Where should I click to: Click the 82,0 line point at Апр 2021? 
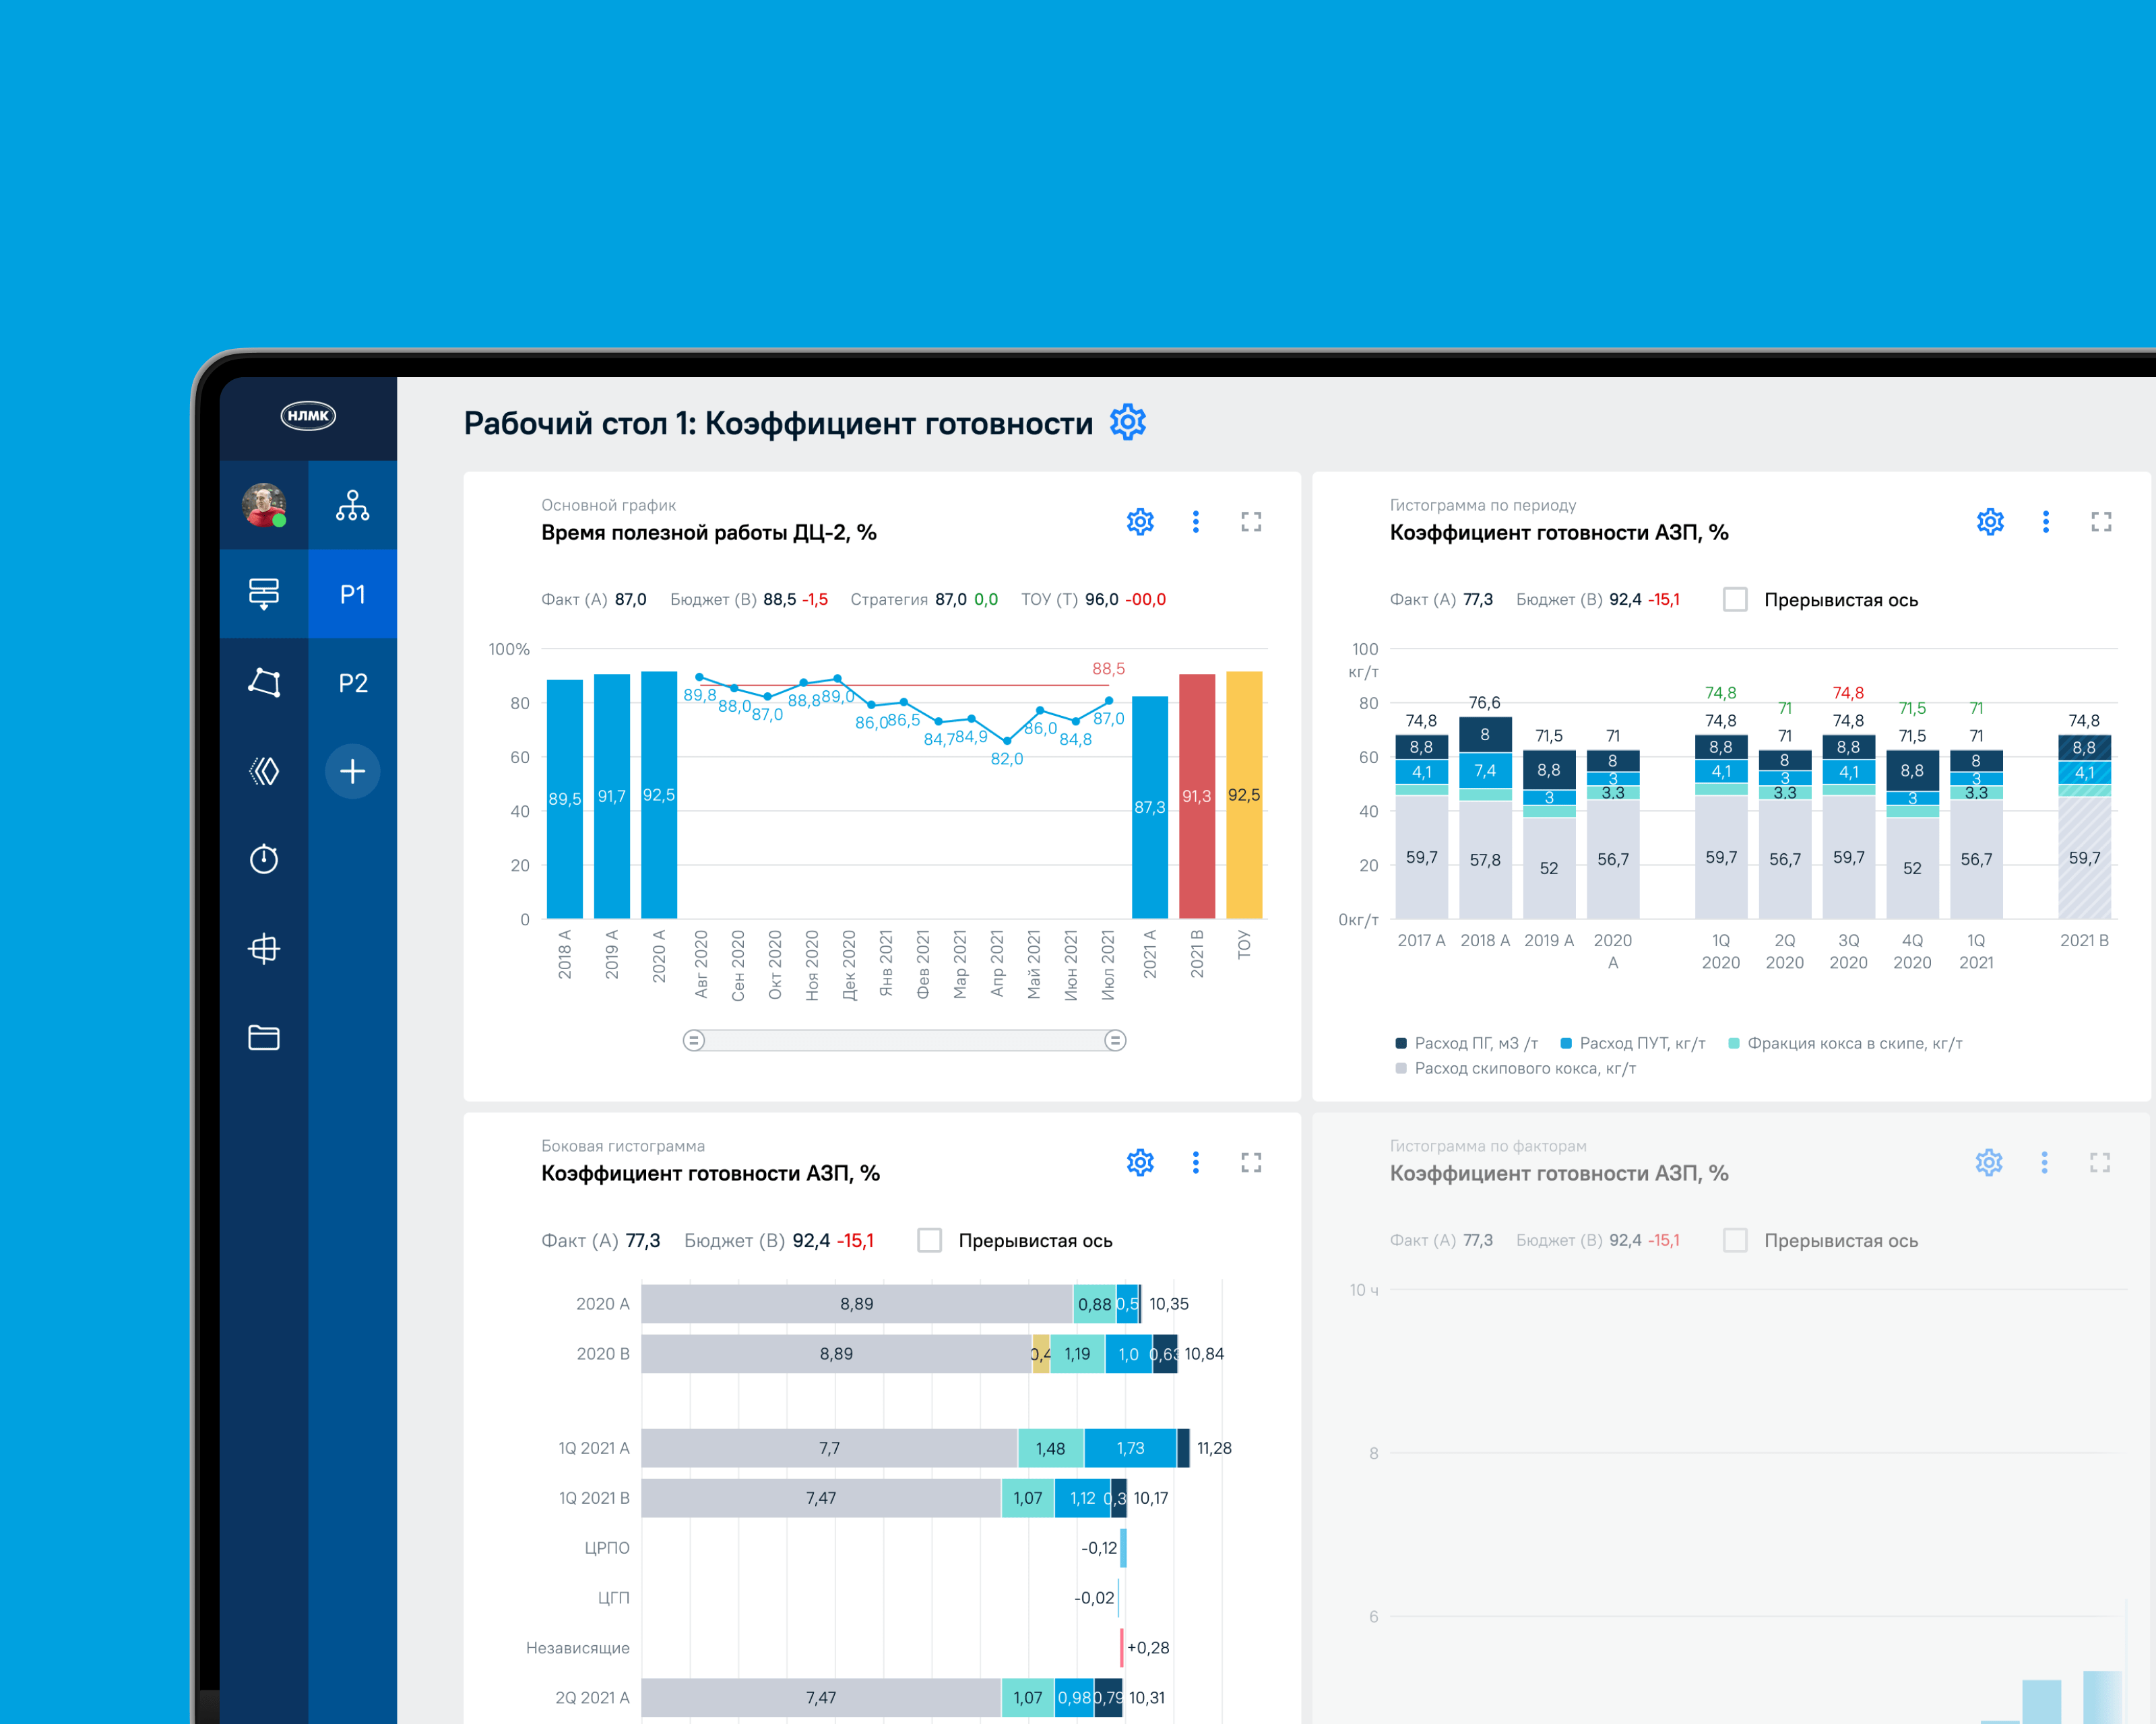click(x=1007, y=741)
